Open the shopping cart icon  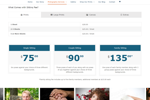(x=120, y=2)
